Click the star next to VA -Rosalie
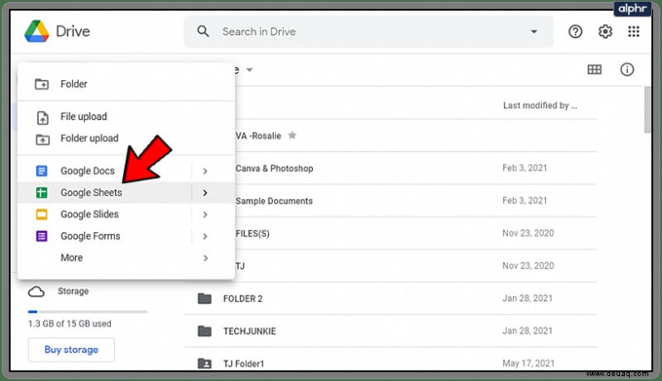Viewport: 662px width, 381px height. click(292, 136)
